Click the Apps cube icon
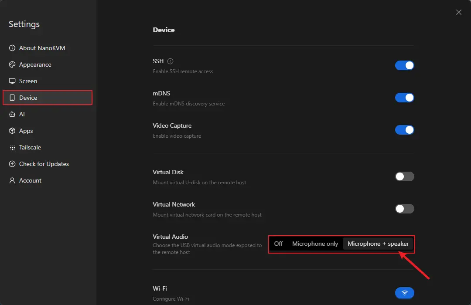 tap(12, 131)
